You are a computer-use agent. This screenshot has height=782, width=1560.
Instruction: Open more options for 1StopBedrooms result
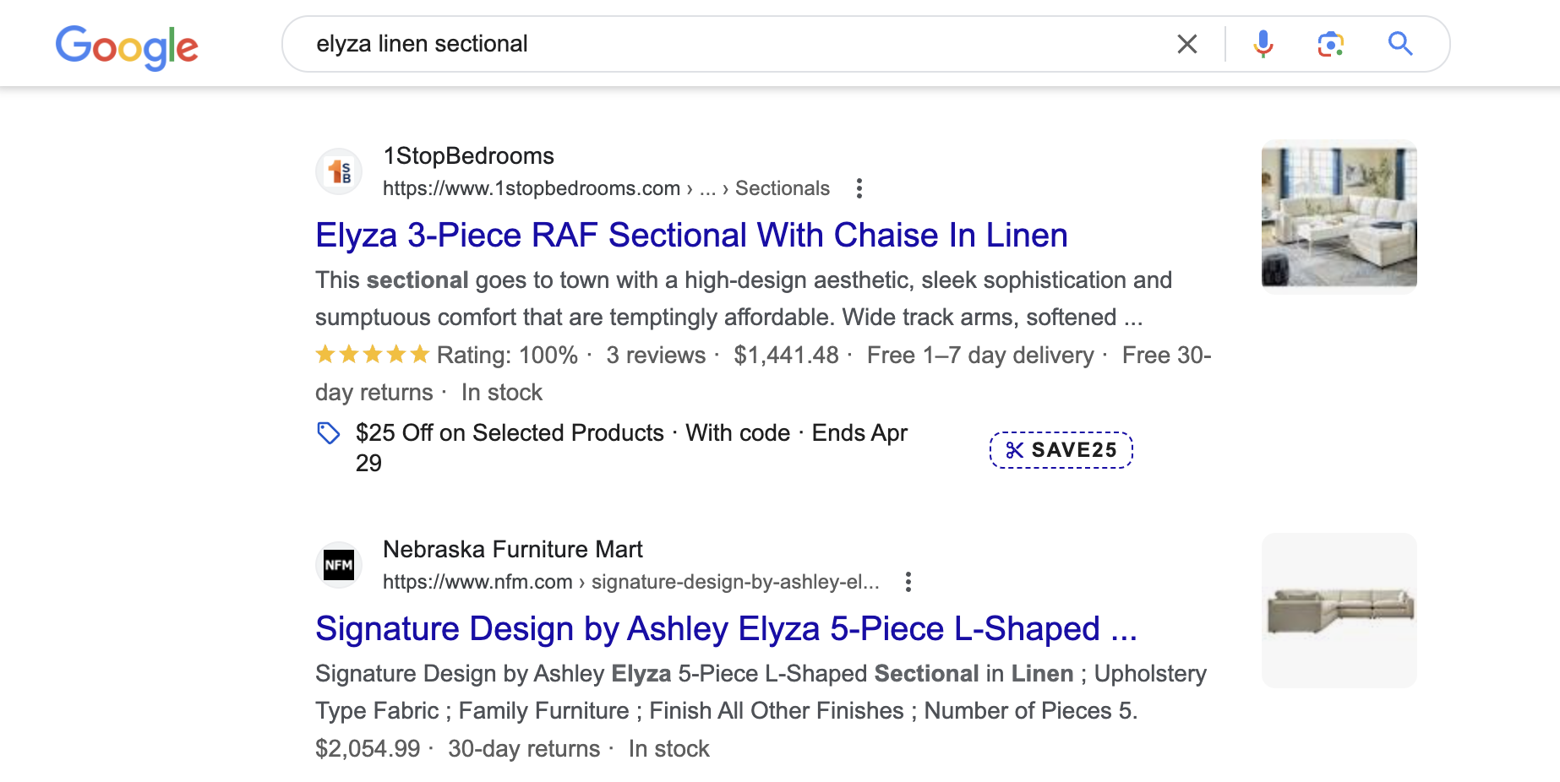(859, 188)
